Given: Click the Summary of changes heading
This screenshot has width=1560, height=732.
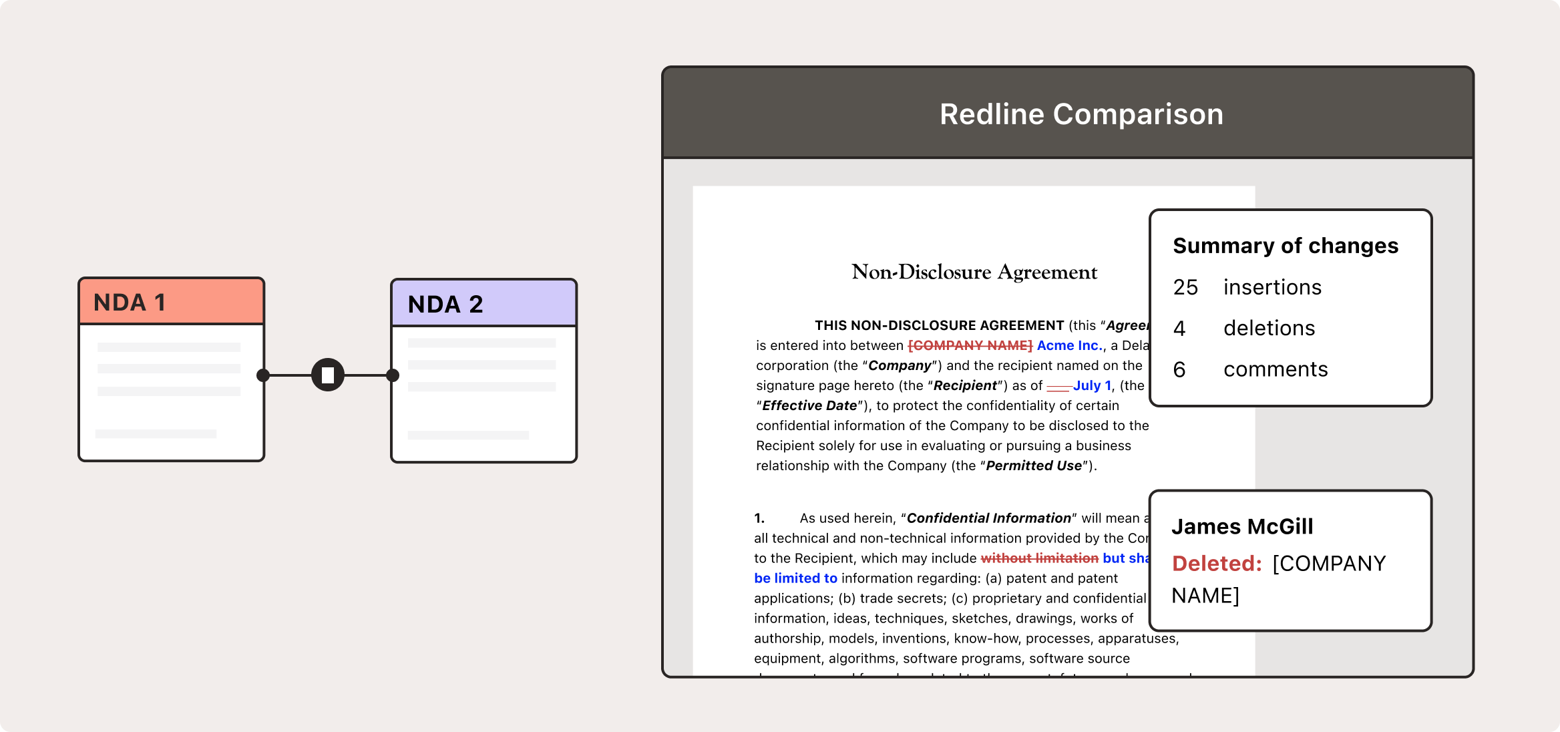Looking at the screenshot, I should 1286,246.
